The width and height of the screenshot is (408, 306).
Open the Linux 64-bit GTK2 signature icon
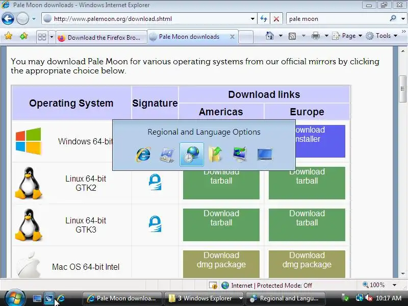coord(155,182)
